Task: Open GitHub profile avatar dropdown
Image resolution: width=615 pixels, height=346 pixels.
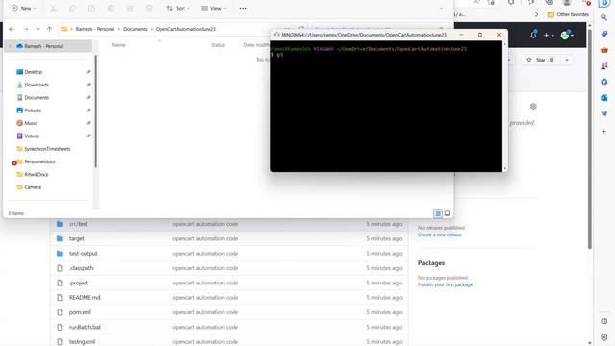Action: click(567, 36)
